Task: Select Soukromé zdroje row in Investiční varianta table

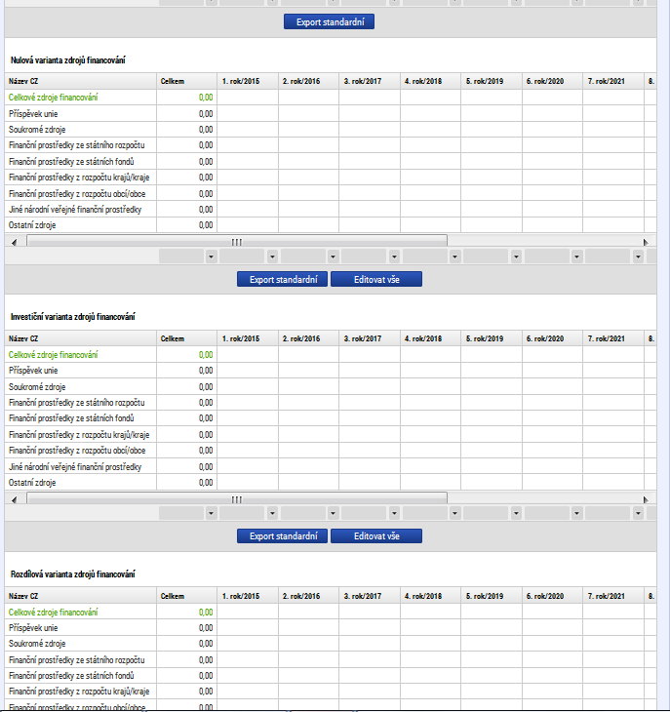Action: click(x=331, y=387)
